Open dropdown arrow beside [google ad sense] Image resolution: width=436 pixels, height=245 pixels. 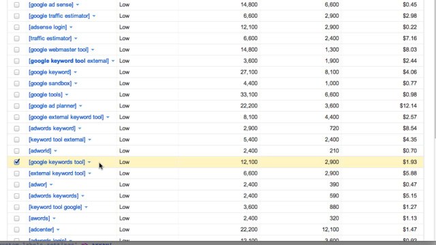click(78, 5)
